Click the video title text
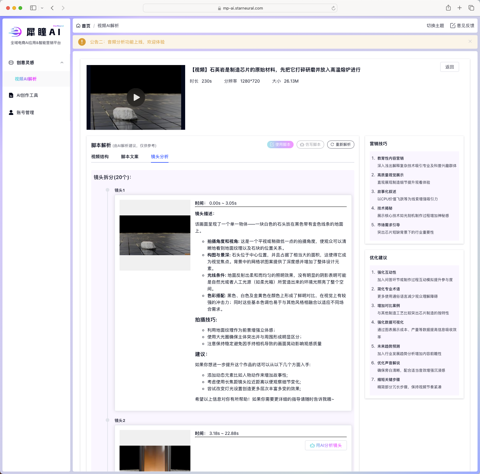The width and height of the screenshot is (480, 474). 276,70
